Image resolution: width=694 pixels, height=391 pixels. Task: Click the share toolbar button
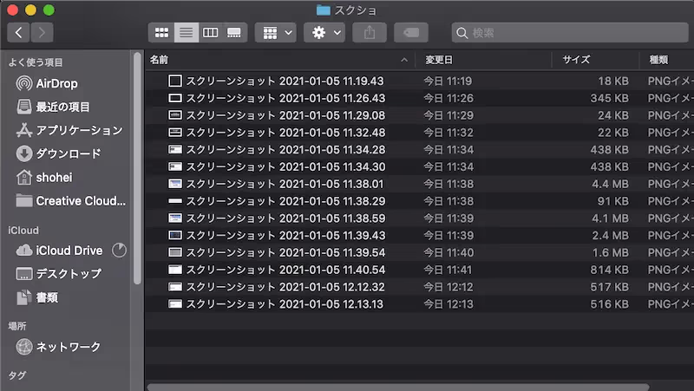[x=370, y=33]
